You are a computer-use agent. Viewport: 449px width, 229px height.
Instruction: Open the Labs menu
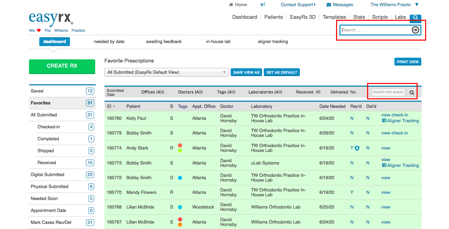401,17
